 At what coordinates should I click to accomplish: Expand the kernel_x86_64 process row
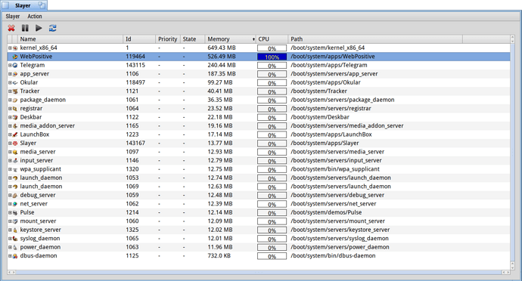pos(10,48)
